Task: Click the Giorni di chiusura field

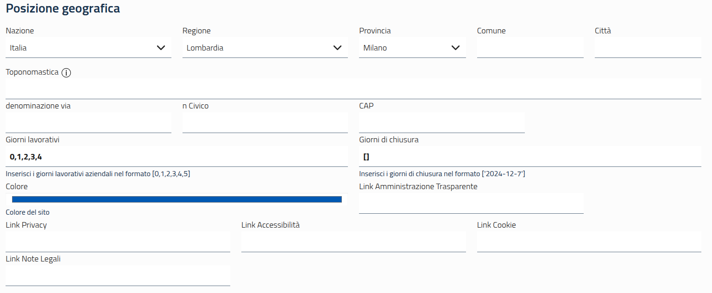Action: tap(530, 157)
